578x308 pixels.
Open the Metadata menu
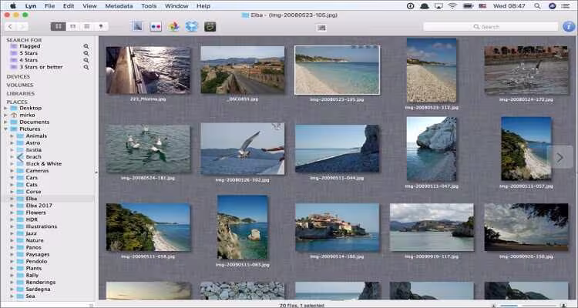tap(118, 5)
